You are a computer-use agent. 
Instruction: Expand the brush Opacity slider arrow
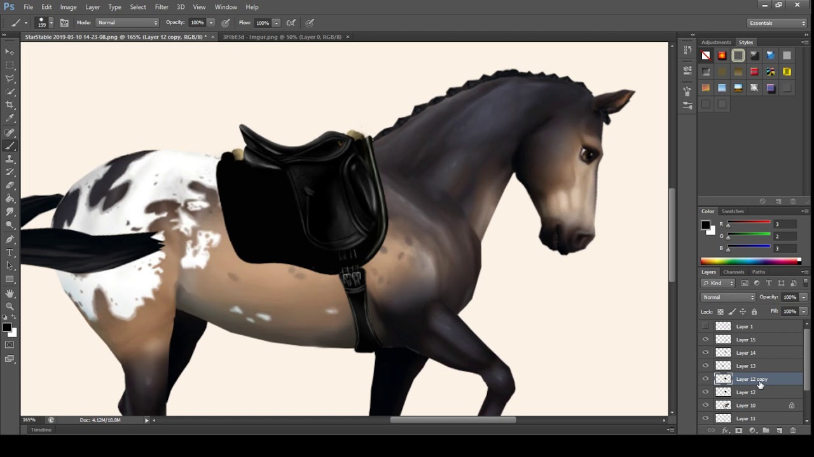click(x=211, y=23)
